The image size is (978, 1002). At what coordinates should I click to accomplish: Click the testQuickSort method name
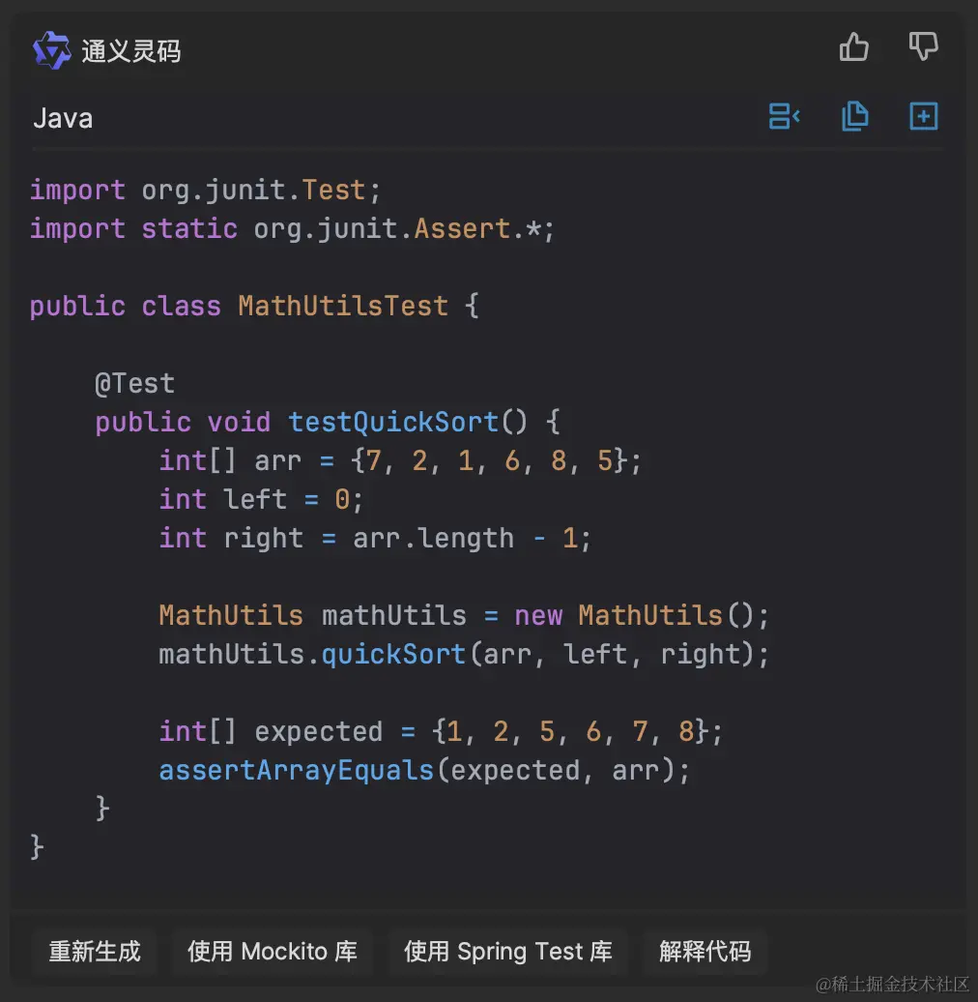click(x=393, y=423)
